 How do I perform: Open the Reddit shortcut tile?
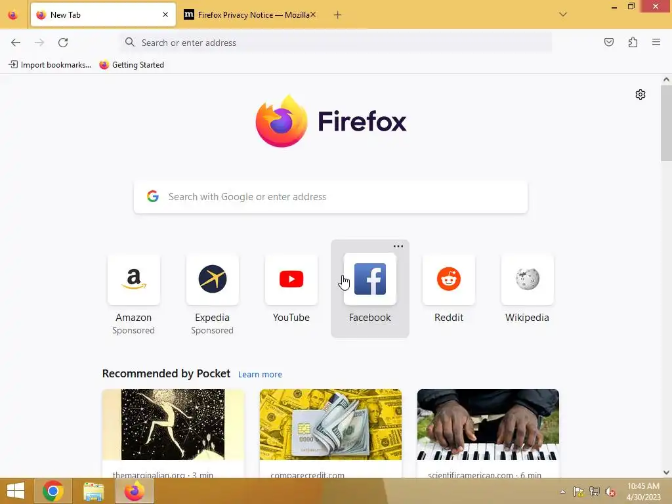[x=449, y=289]
